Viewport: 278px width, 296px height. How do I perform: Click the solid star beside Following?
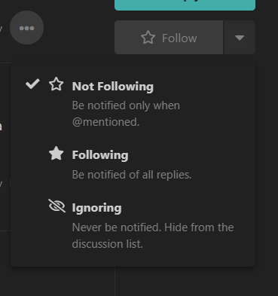pyautogui.click(x=56, y=153)
